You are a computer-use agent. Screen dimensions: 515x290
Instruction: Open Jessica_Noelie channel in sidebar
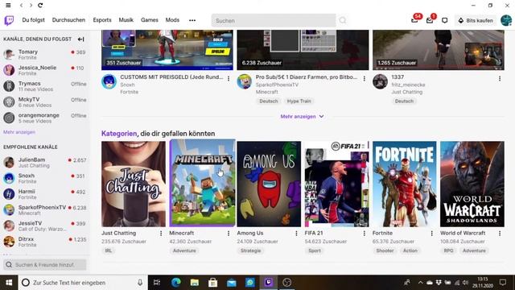click(x=45, y=70)
